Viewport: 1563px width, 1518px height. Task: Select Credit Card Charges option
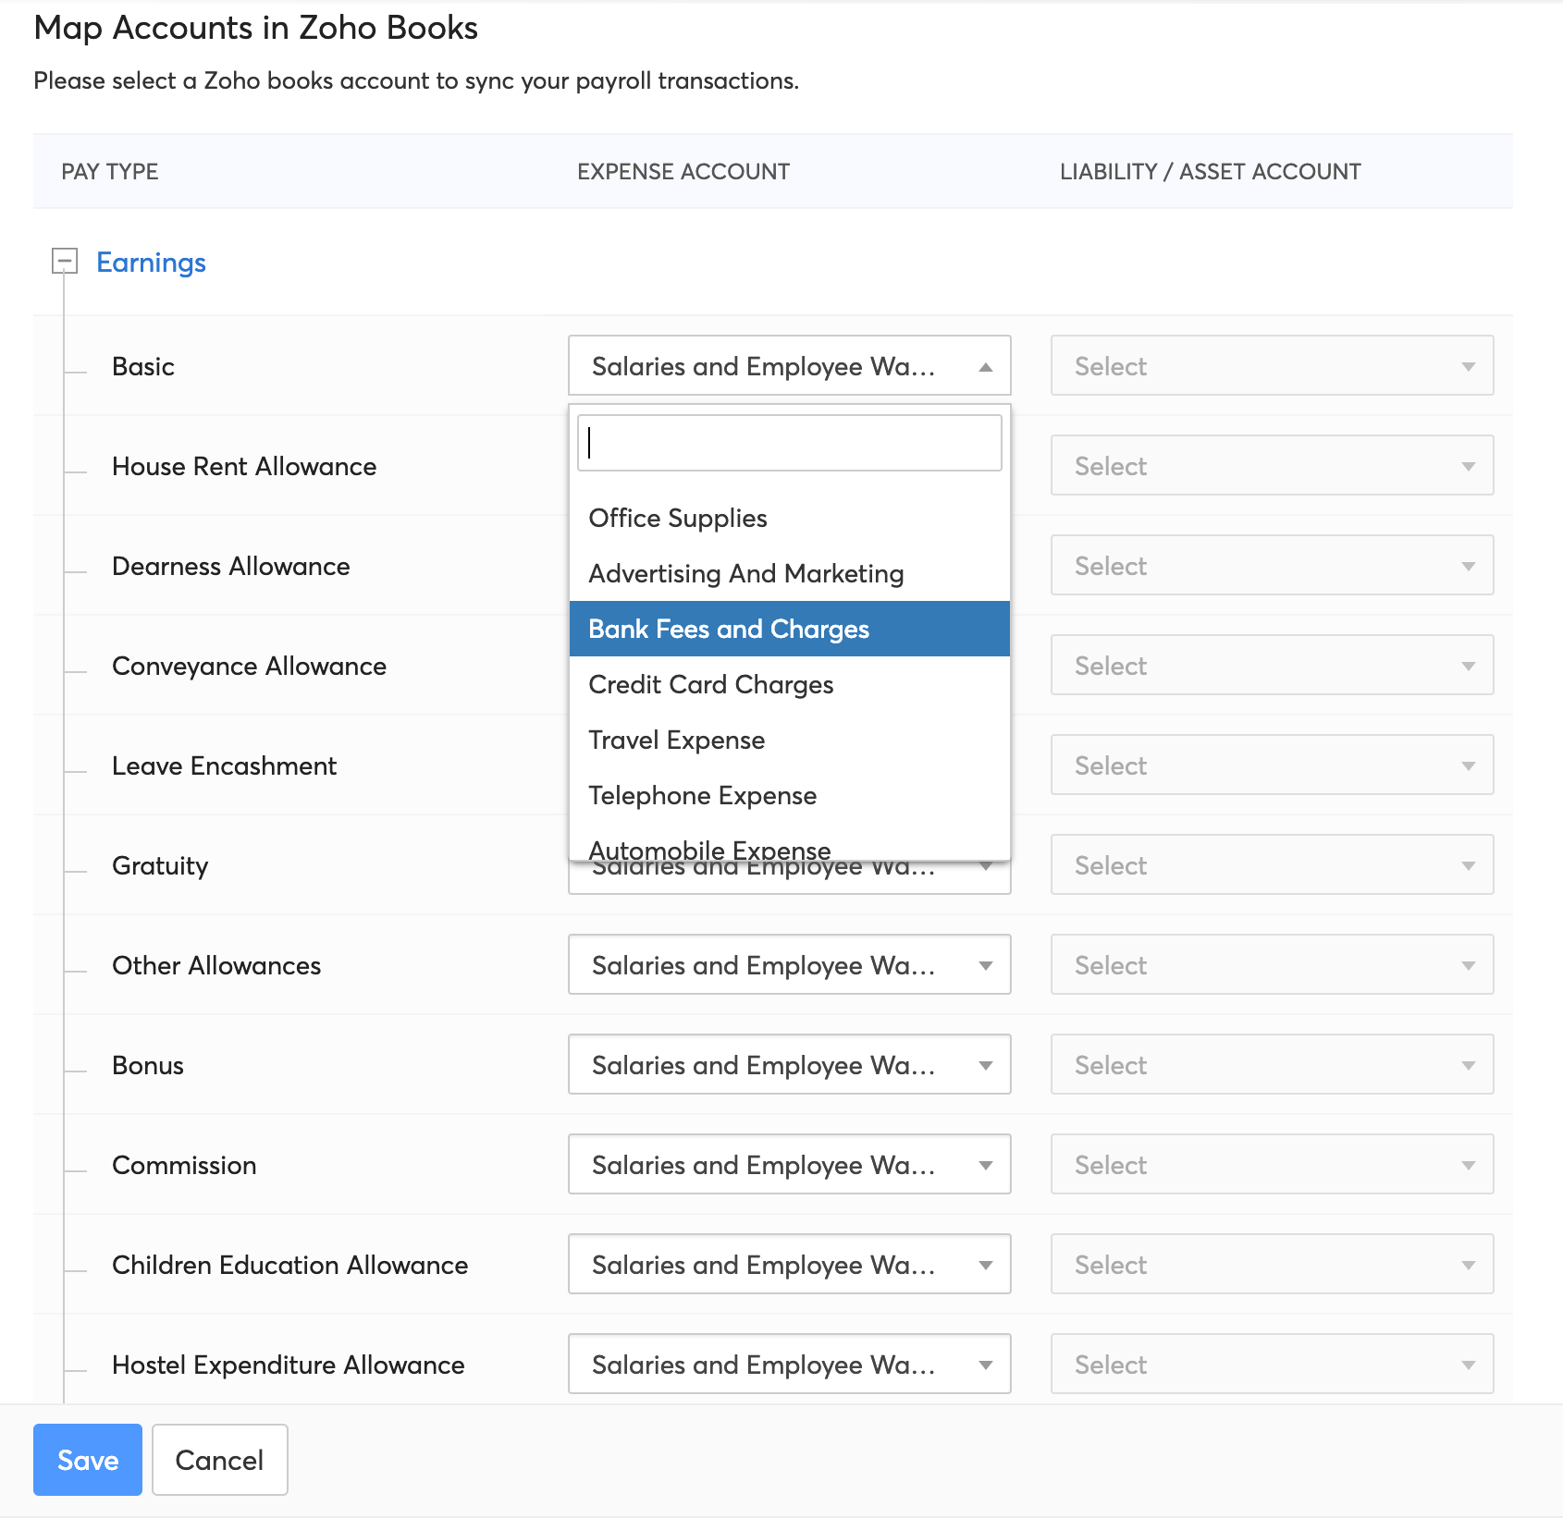tap(710, 685)
